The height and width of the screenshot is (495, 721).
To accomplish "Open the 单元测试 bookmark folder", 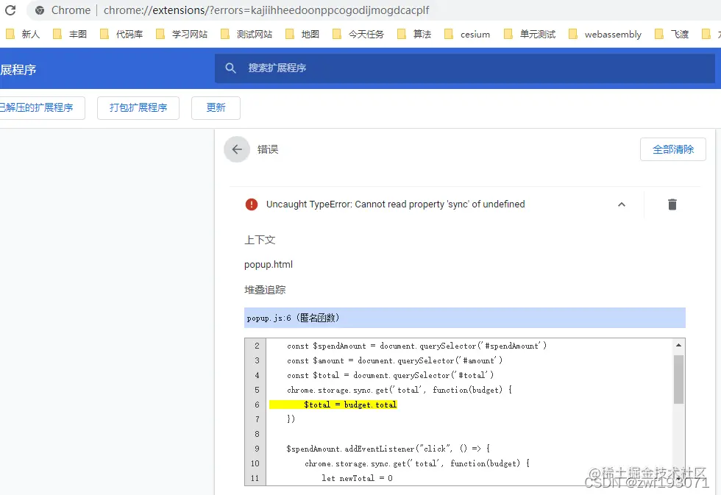I will point(530,34).
